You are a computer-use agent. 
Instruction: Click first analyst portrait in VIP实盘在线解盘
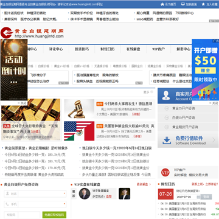(85, 193)
